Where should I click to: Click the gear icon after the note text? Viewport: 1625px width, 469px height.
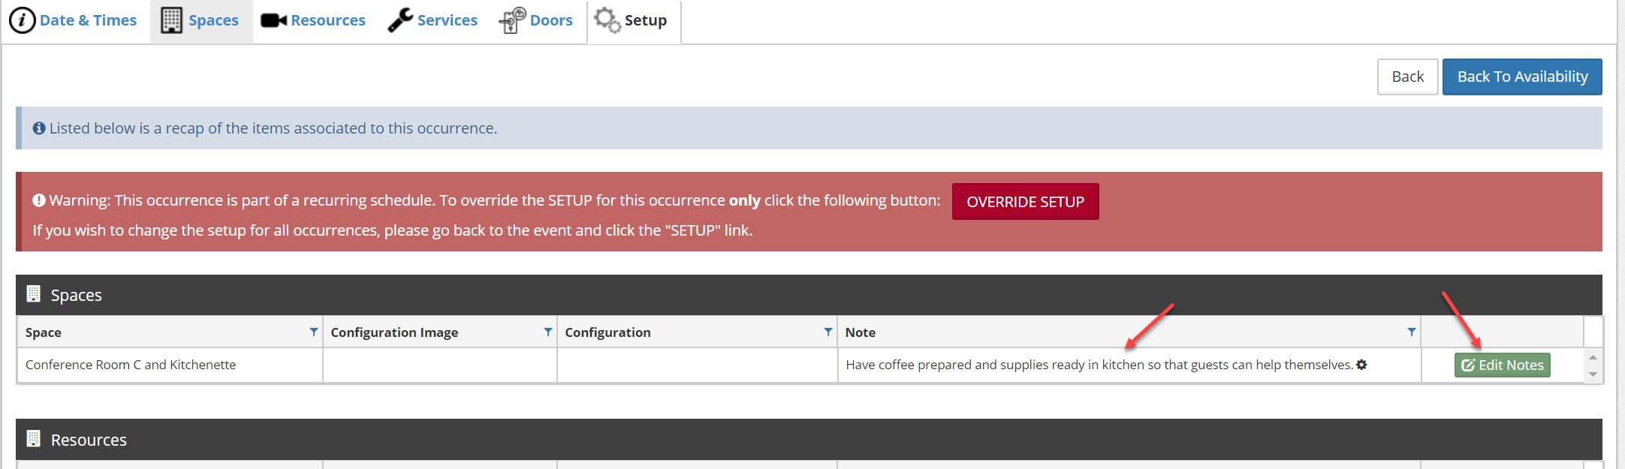click(x=1361, y=365)
